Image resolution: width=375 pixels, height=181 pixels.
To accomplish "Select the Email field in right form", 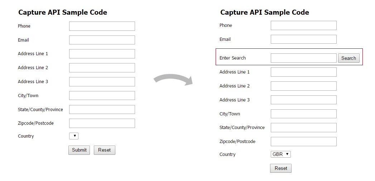I will click(303, 39).
